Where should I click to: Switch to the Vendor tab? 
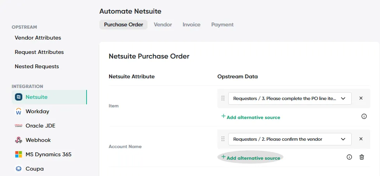(163, 25)
